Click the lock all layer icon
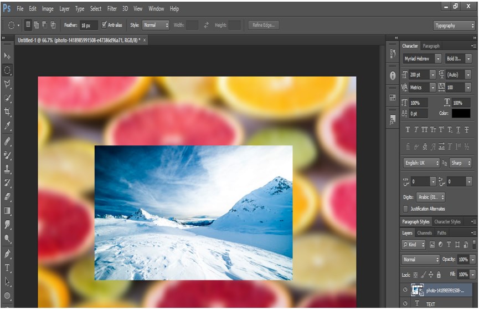 (x=439, y=275)
